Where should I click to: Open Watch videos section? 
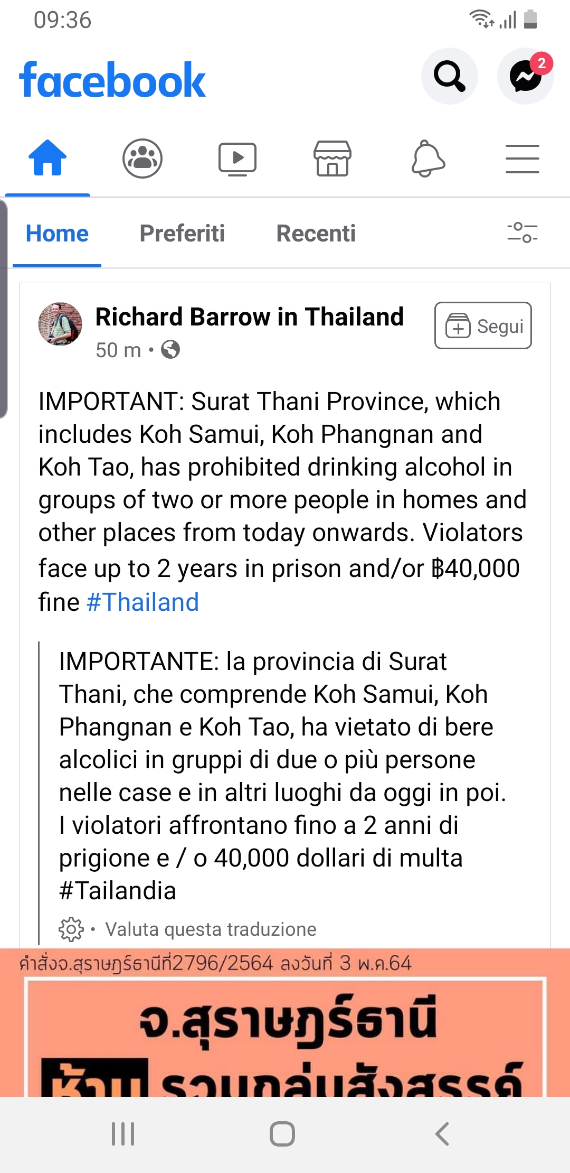pyautogui.click(x=237, y=157)
